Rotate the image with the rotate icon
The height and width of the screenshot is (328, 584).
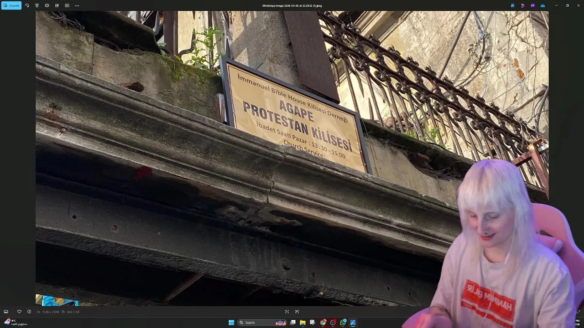tap(27, 5)
